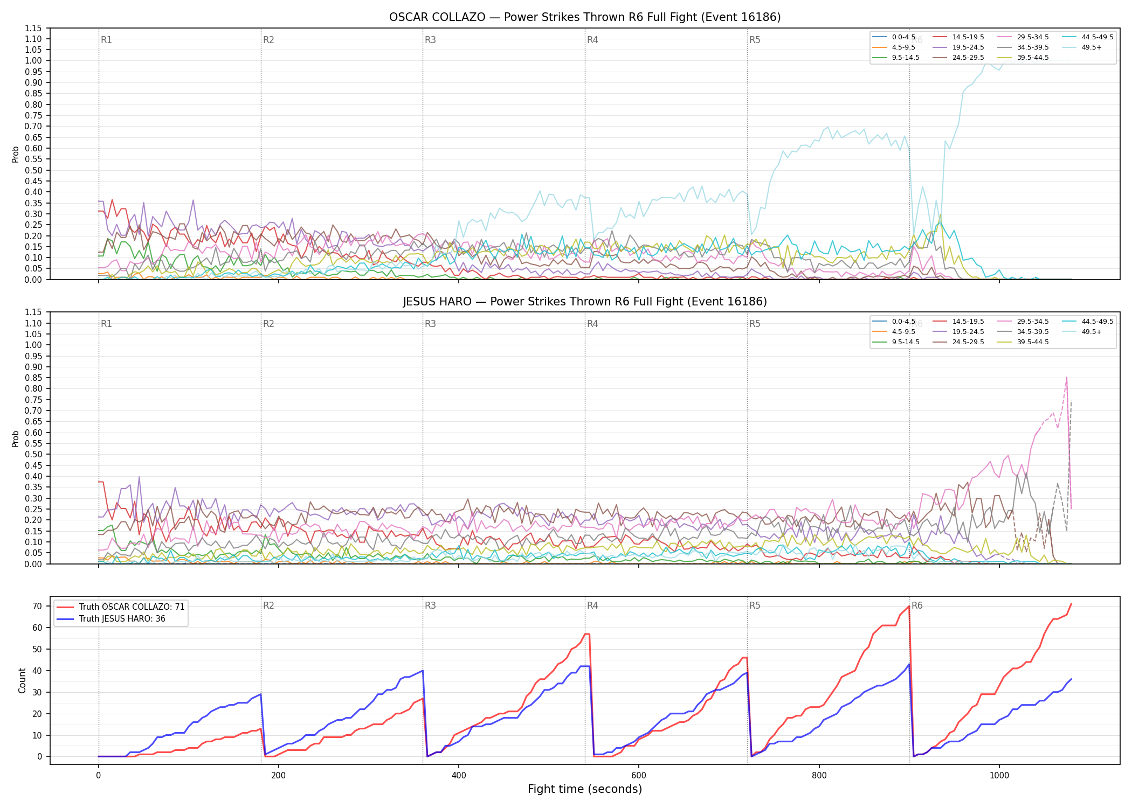This screenshot has width=1132, height=808.
Task: Click the 'Prob' y-axis label of Collazo chart
Action: pyautogui.click(x=16, y=155)
